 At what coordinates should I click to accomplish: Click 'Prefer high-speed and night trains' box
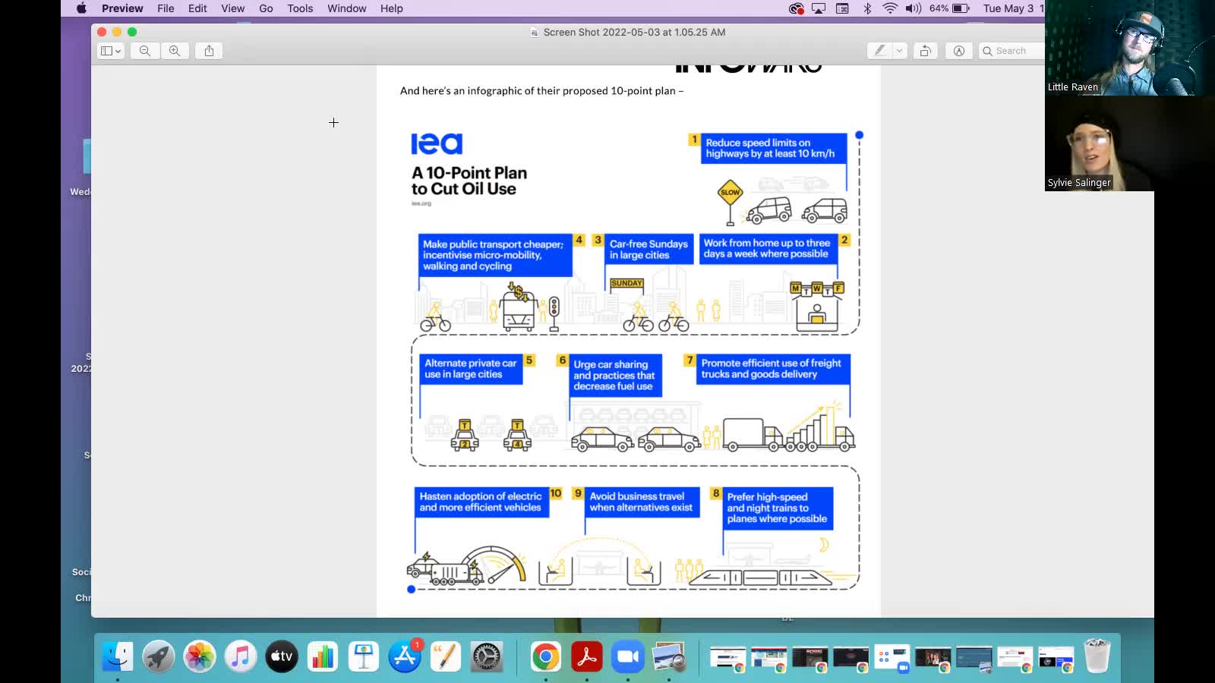[x=778, y=508]
